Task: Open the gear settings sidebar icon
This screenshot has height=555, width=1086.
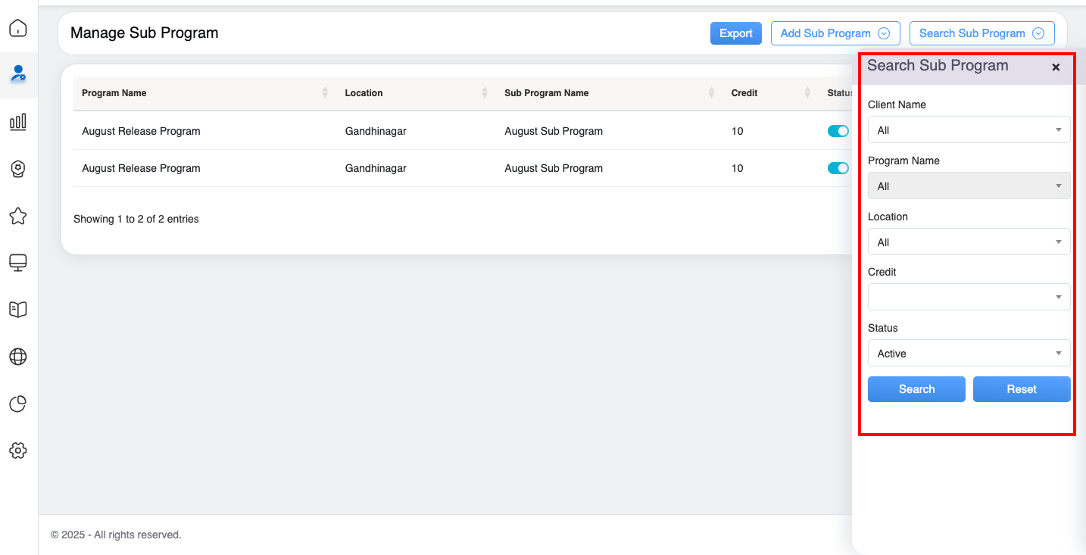Action: (x=18, y=451)
